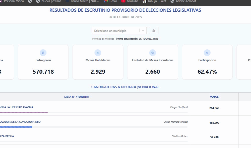Click the Participación person icon
251x148 pixels.
pyautogui.click(x=207, y=53)
